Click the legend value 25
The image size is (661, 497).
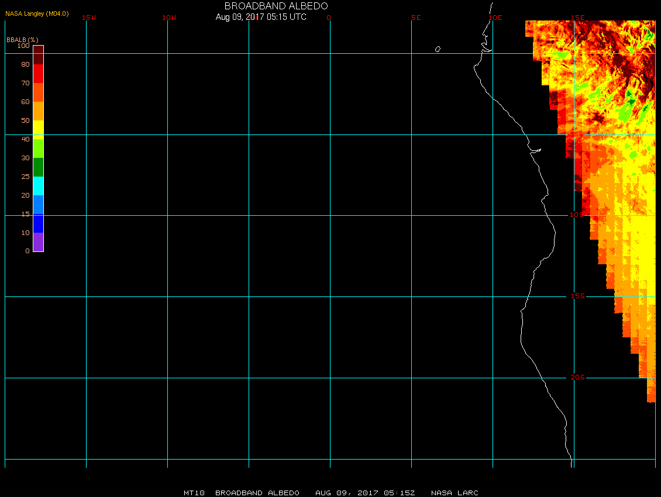pos(26,177)
